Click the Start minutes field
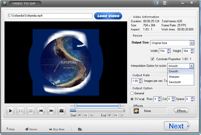201x135 pixels. click(86, 115)
